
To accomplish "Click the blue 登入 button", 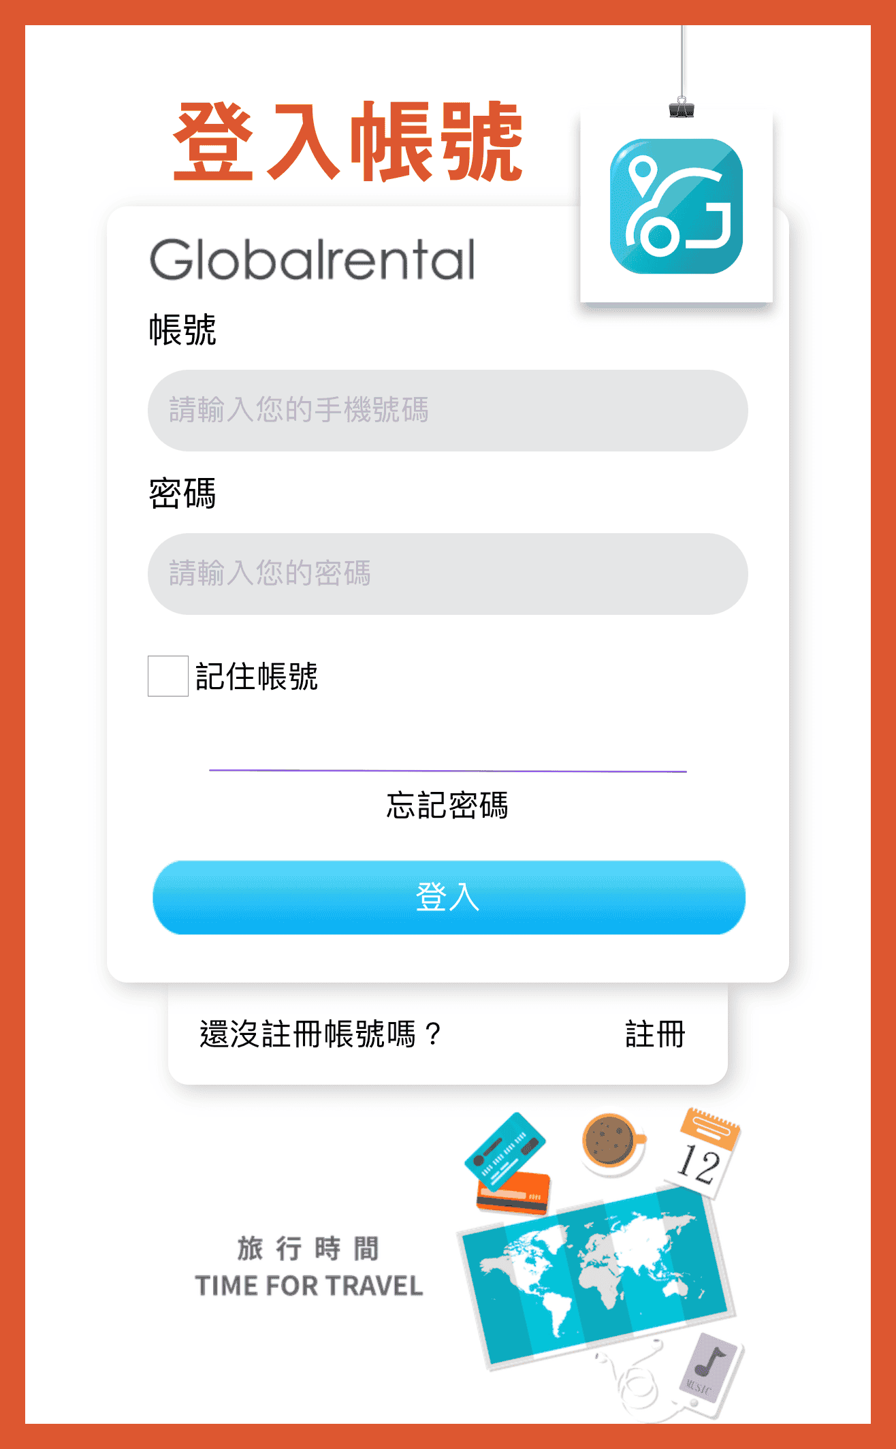I will 449,897.
